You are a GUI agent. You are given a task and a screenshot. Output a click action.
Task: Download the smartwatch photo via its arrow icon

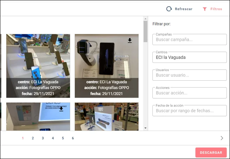130,41
